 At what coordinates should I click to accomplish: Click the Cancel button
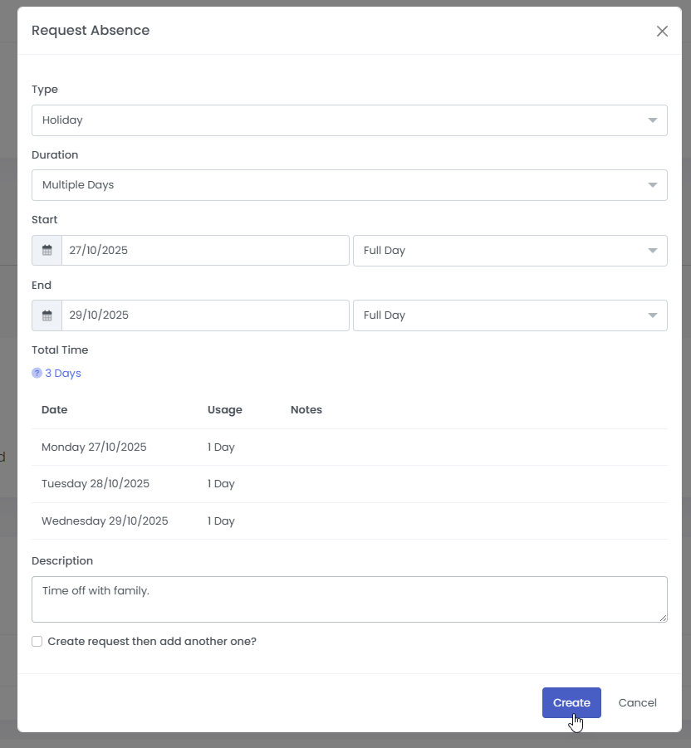(x=637, y=702)
